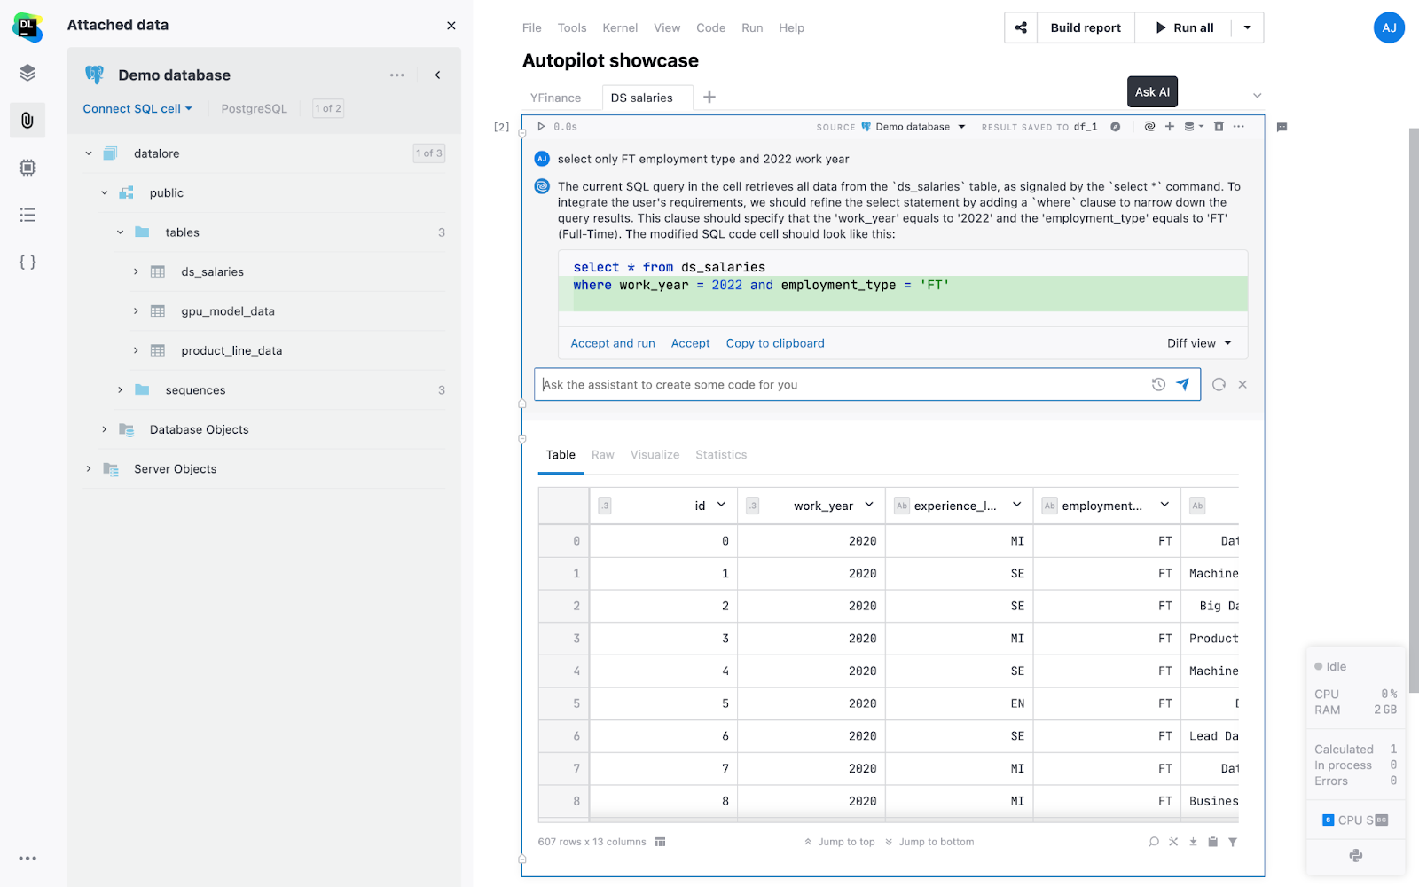The image size is (1419, 887).
Task: Click Copy to clipboard link
Action: [x=775, y=343]
